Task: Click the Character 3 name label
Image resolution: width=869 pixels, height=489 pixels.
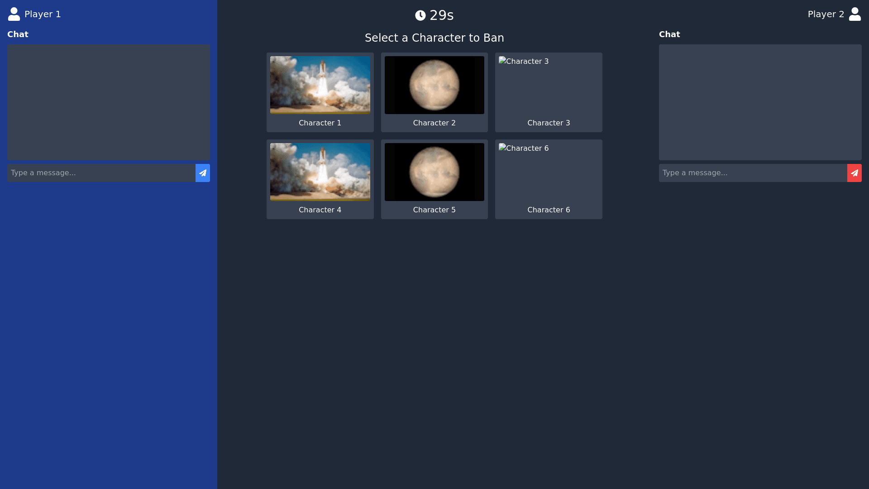Action: (549, 123)
